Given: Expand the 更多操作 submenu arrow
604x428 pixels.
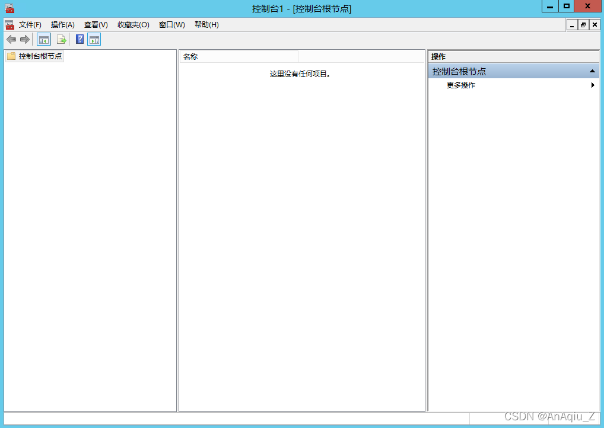Looking at the screenshot, I should 592,85.
